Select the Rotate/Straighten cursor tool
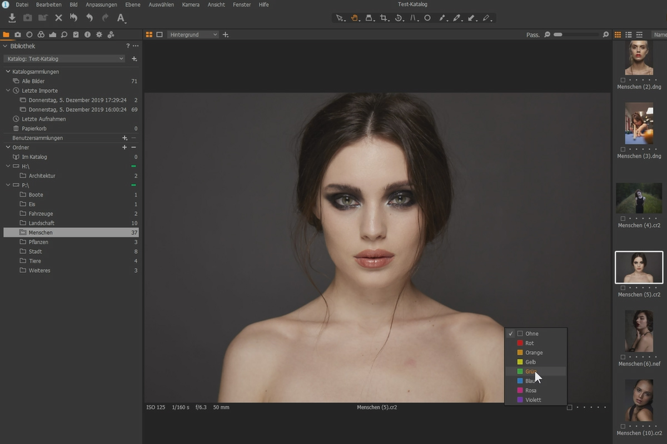 [399, 18]
